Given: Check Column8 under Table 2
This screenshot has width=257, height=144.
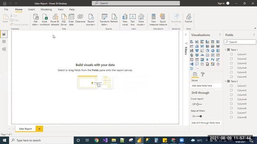Looking at the screenshot, I should click(231, 117).
